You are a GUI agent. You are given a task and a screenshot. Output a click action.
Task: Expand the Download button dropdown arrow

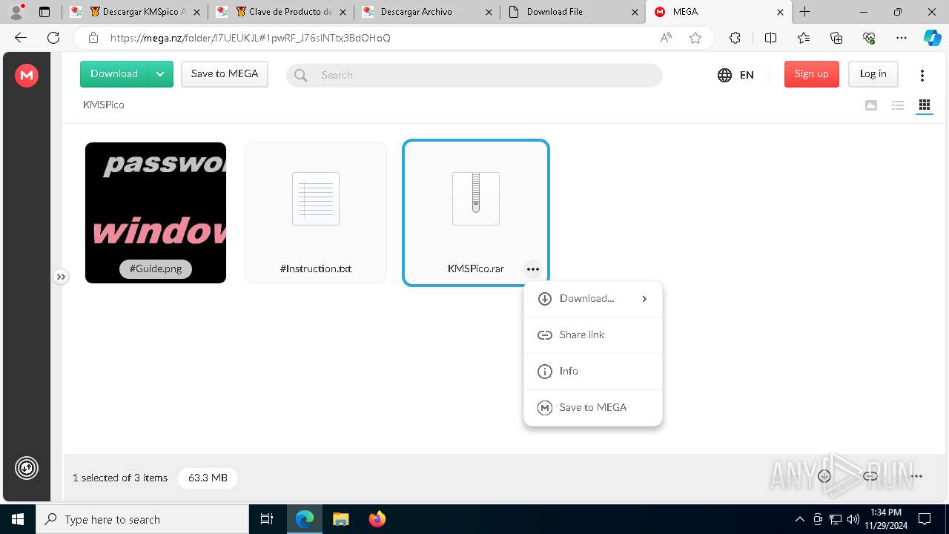[160, 74]
